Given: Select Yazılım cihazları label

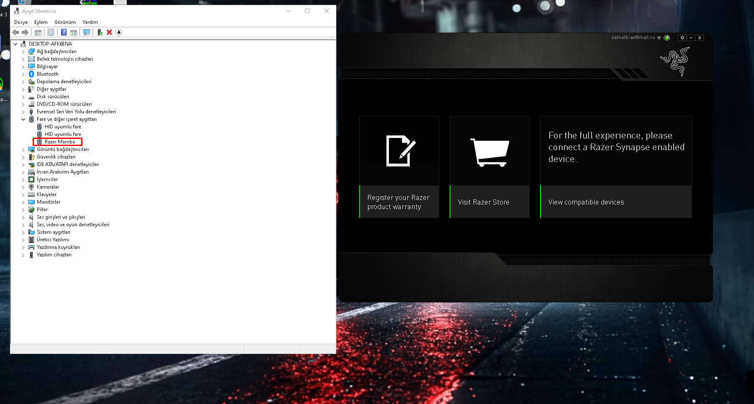Looking at the screenshot, I should (54, 255).
